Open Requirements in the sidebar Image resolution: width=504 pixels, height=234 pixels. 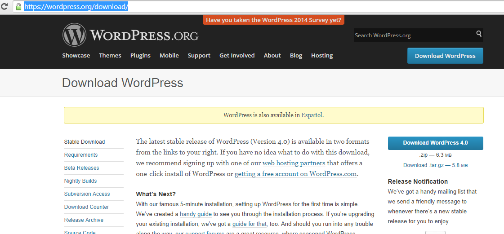[x=81, y=155]
